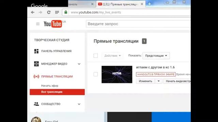Image resolution: width=218 pixels, height=122 pixels.
Task: Open Менеджер видео in the sidebar
Action: [54, 64]
